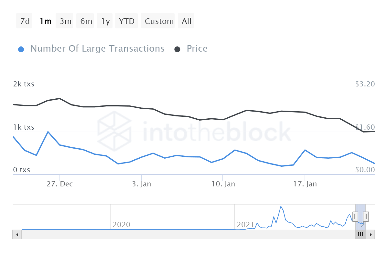Select the left range selector handle
This screenshot has width=388, height=258.
[x=355, y=216]
